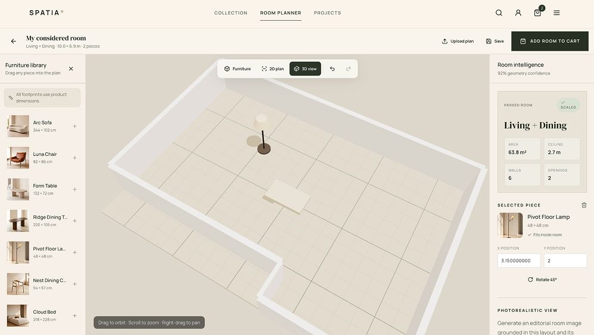
Task: Click the 'Living + Dining' heading
Action: point(535,126)
